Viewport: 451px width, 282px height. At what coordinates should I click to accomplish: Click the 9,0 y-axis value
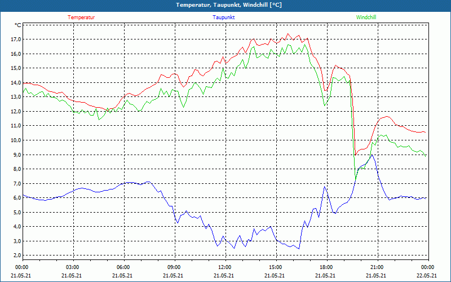17,155
